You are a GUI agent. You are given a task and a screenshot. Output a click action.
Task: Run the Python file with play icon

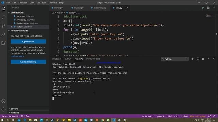click(203, 8)
